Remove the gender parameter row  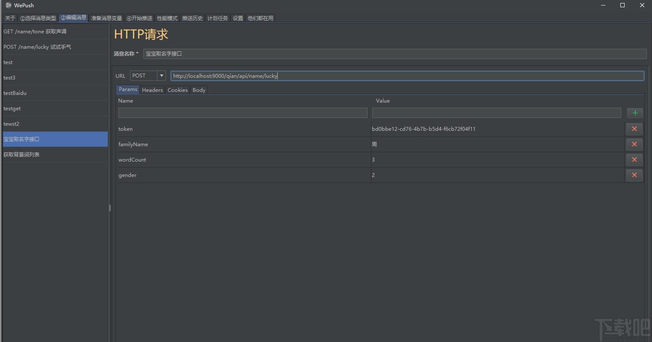coord(634,175)
